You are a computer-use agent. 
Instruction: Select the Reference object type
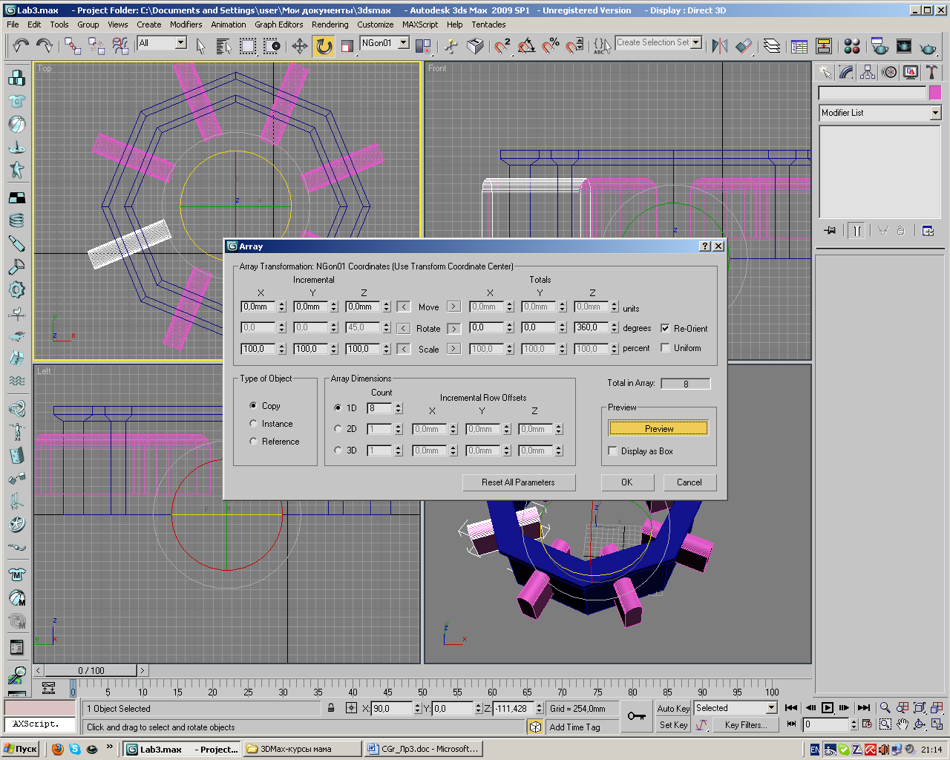[254, 441]
